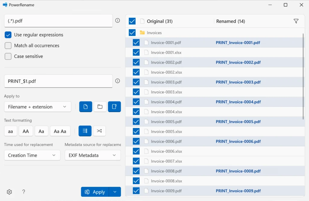Toggle the Random string shuffle button
The image size is (309, 201).
point(99,131)
